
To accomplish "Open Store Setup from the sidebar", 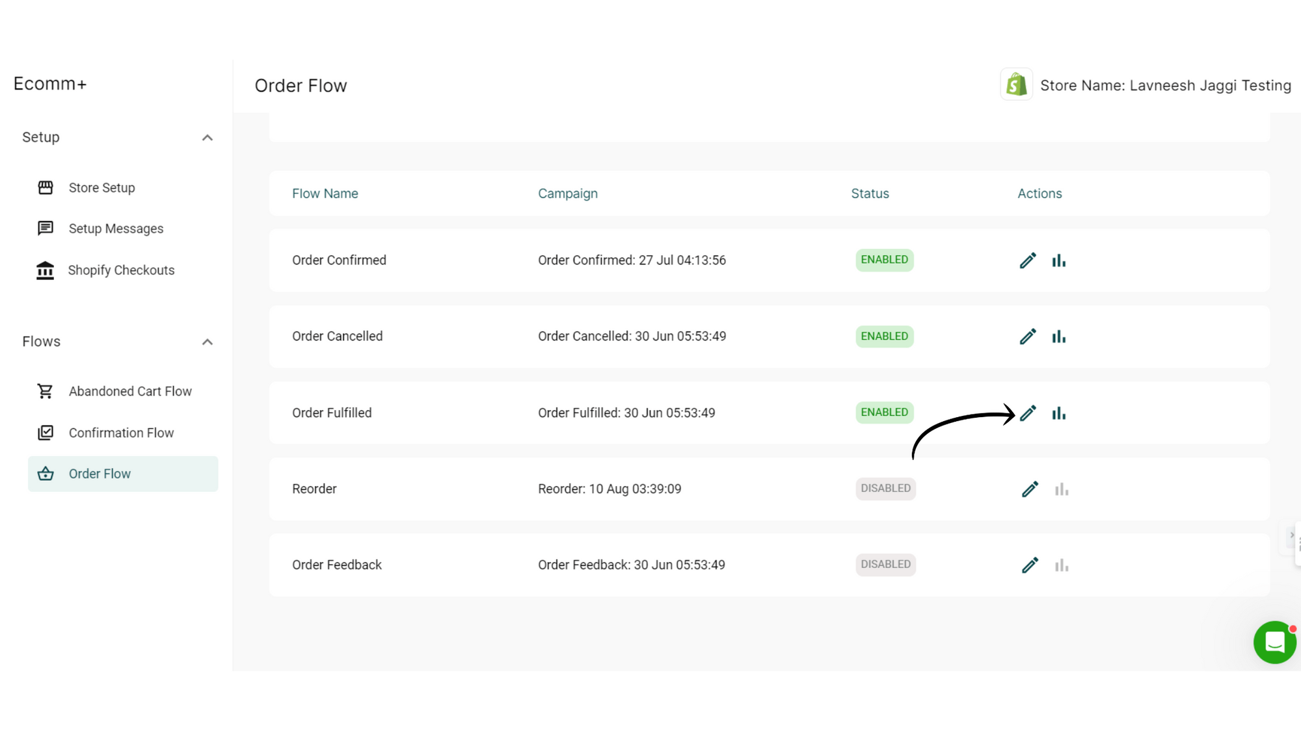I will (x=101, y=188).
